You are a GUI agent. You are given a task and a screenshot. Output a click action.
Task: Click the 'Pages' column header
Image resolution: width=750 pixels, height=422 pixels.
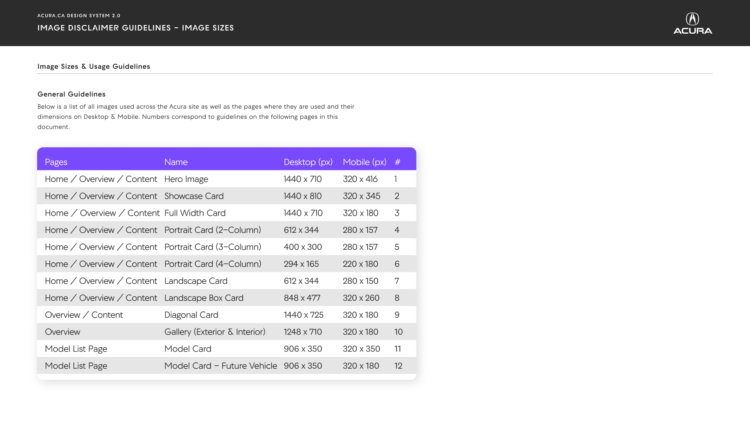point(56,162)
